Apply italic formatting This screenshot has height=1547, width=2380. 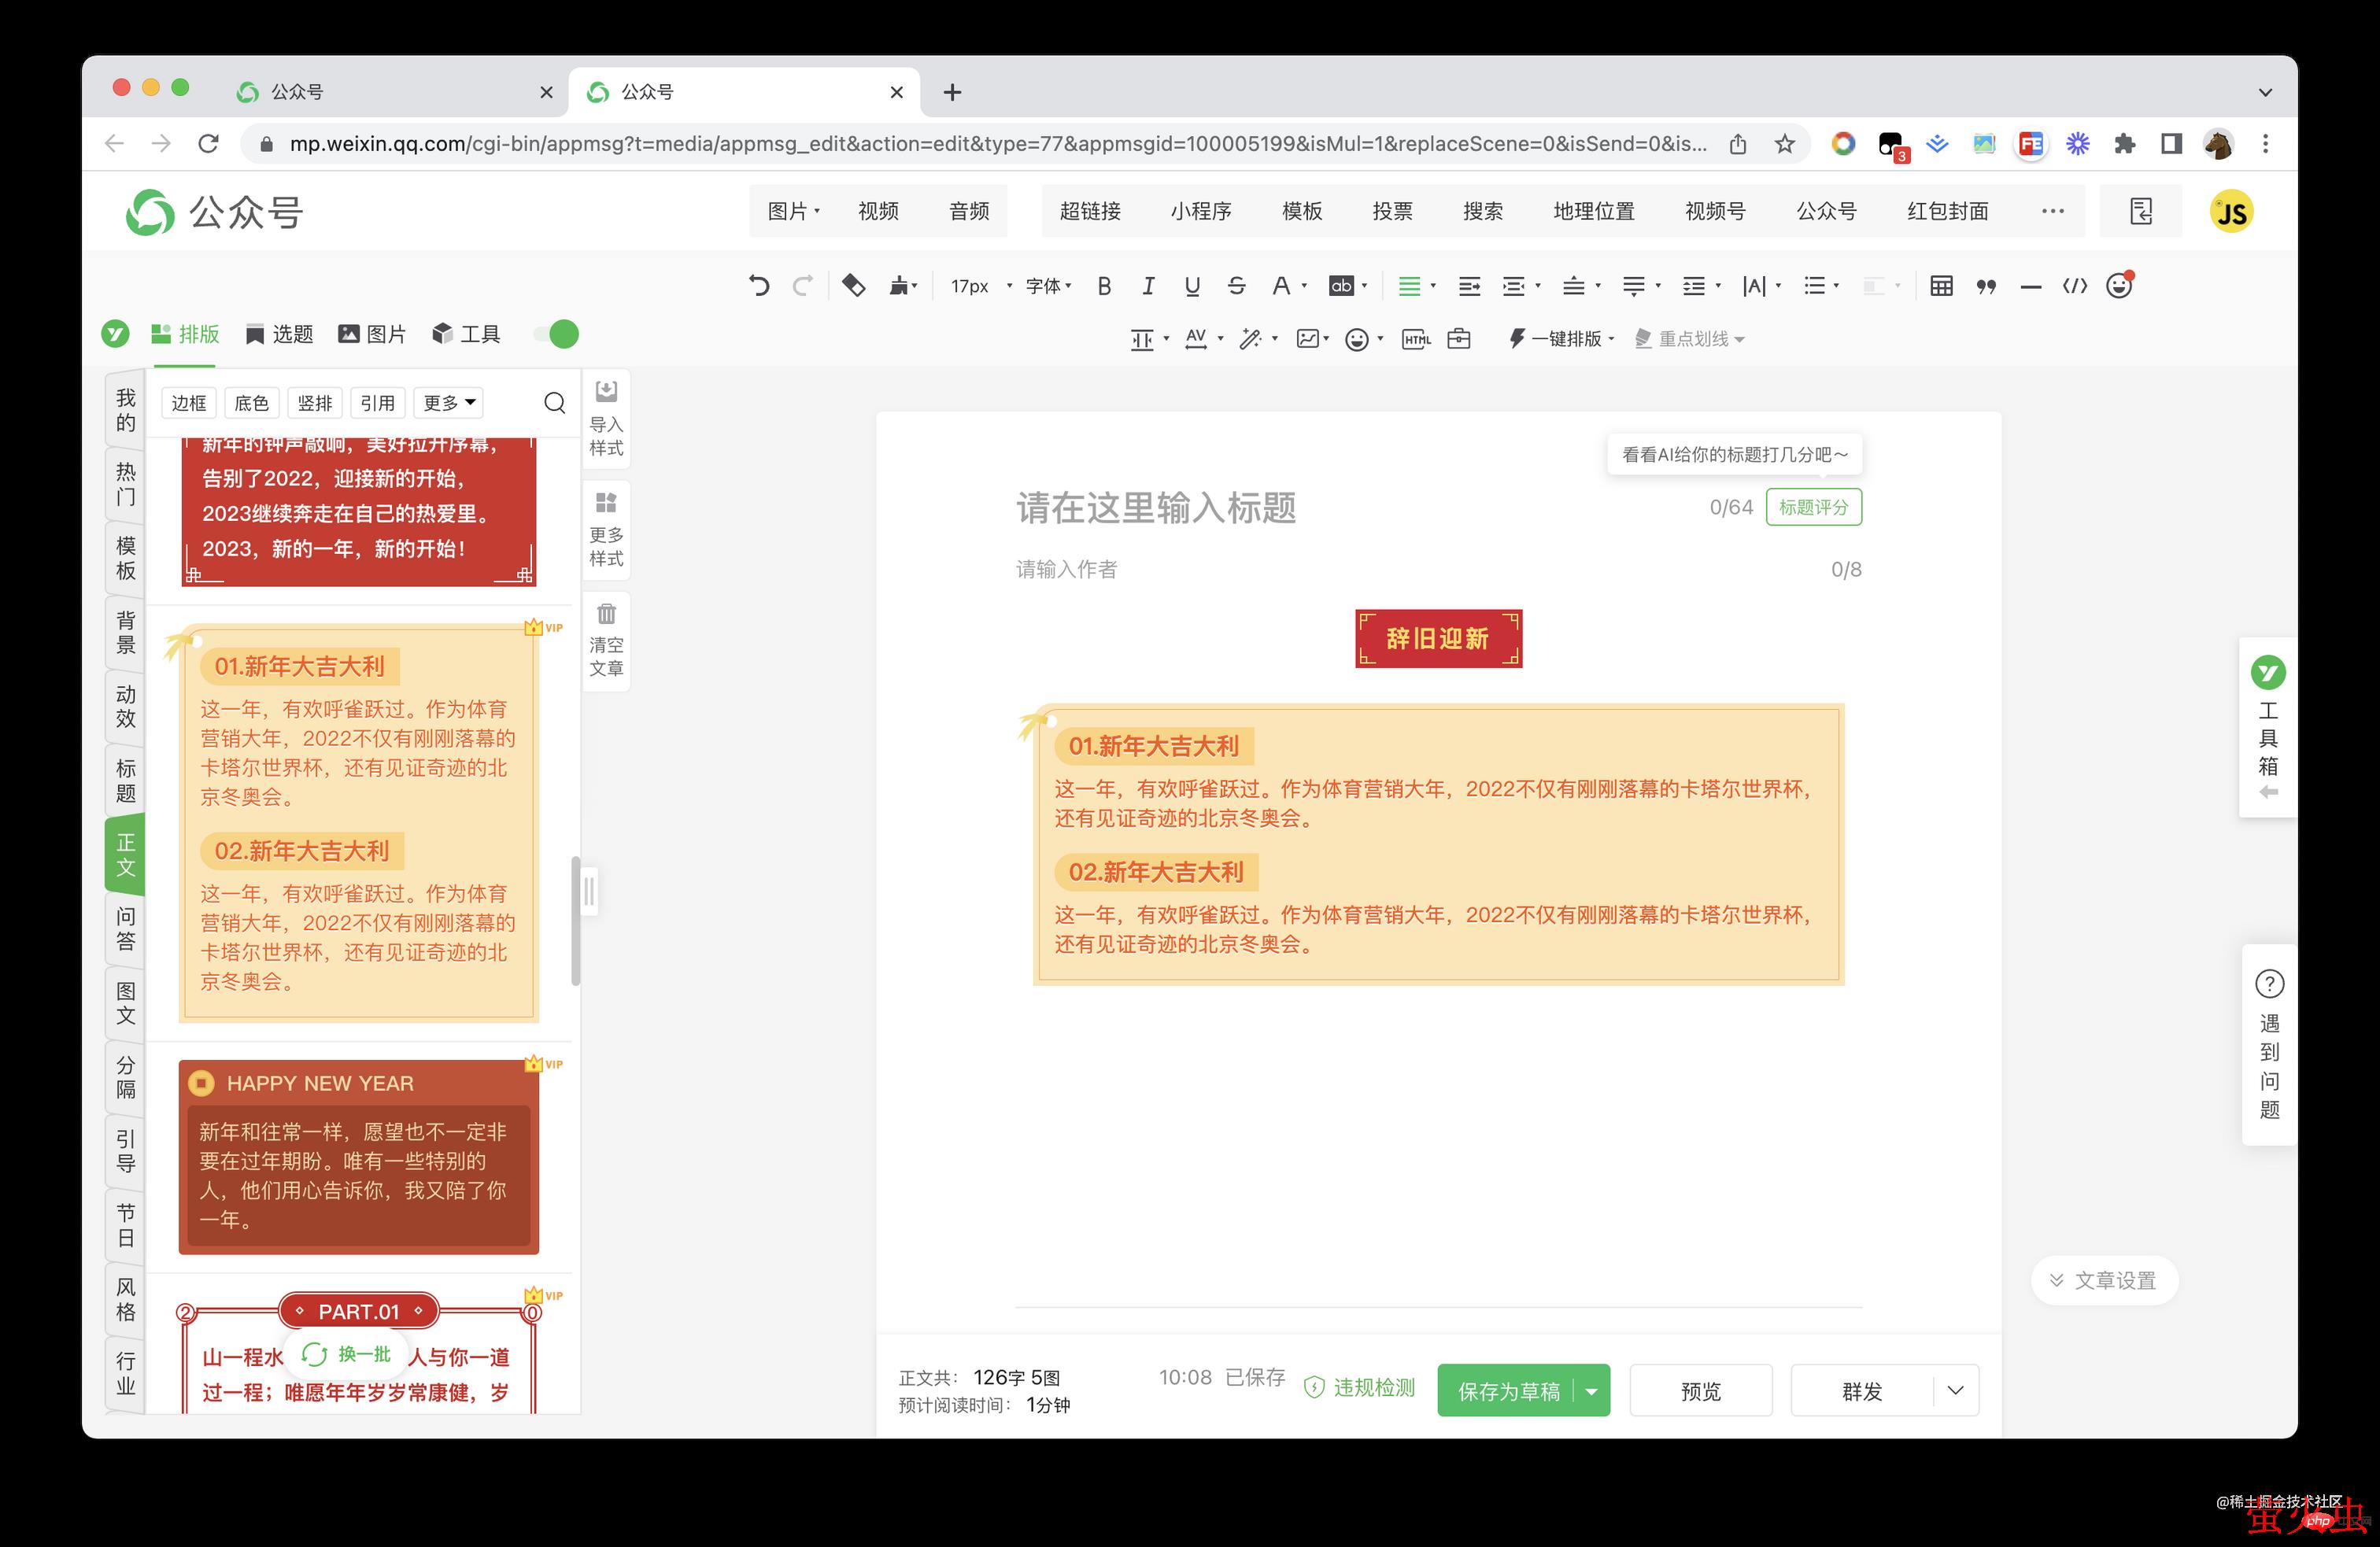point(1148,286)
